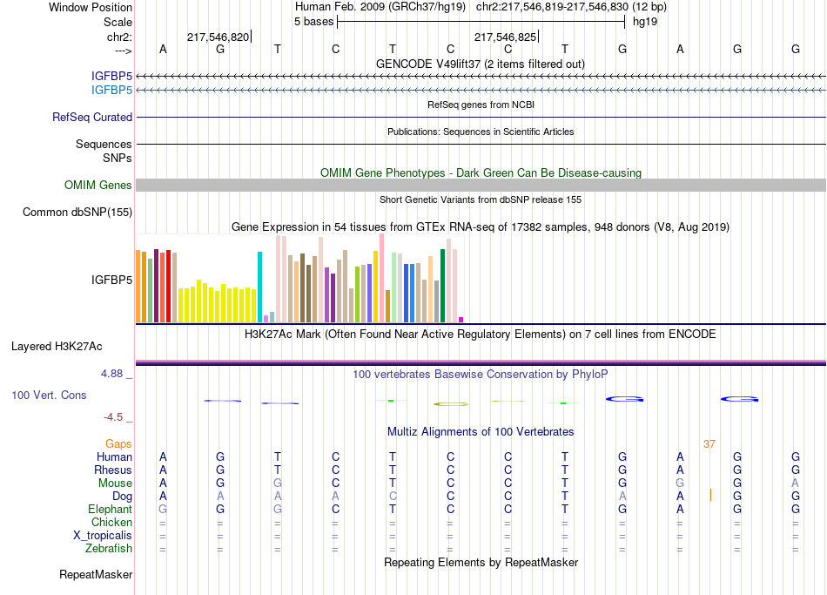
Task: Click the Chicken species label
Action: click(x=111, y=522)
